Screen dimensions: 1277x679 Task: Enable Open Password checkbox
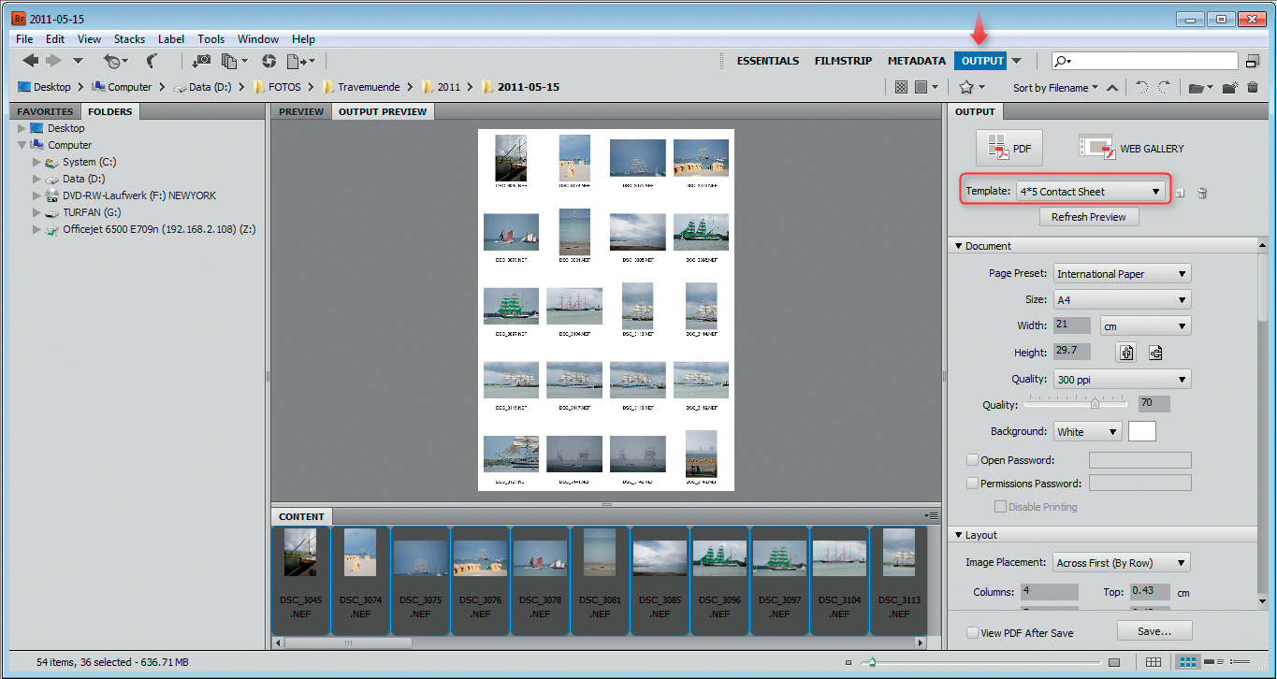[973, 460]
